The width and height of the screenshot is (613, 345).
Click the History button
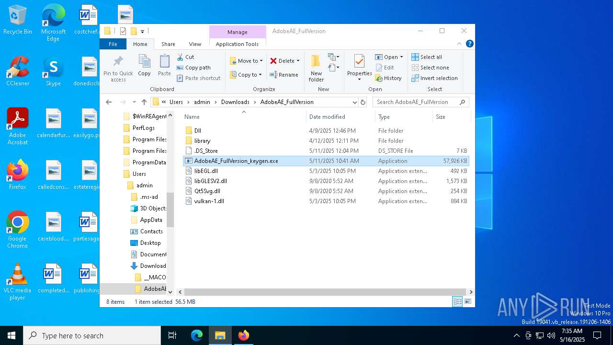[388, 78]
